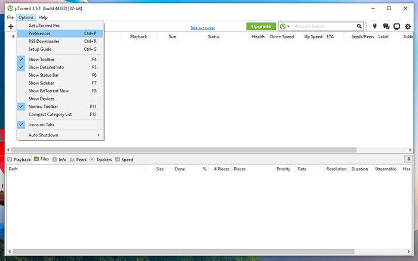Screen dimensions: 418x261
Task: Sort torrents by Down Speed column
Action: [x=282, y=37]
